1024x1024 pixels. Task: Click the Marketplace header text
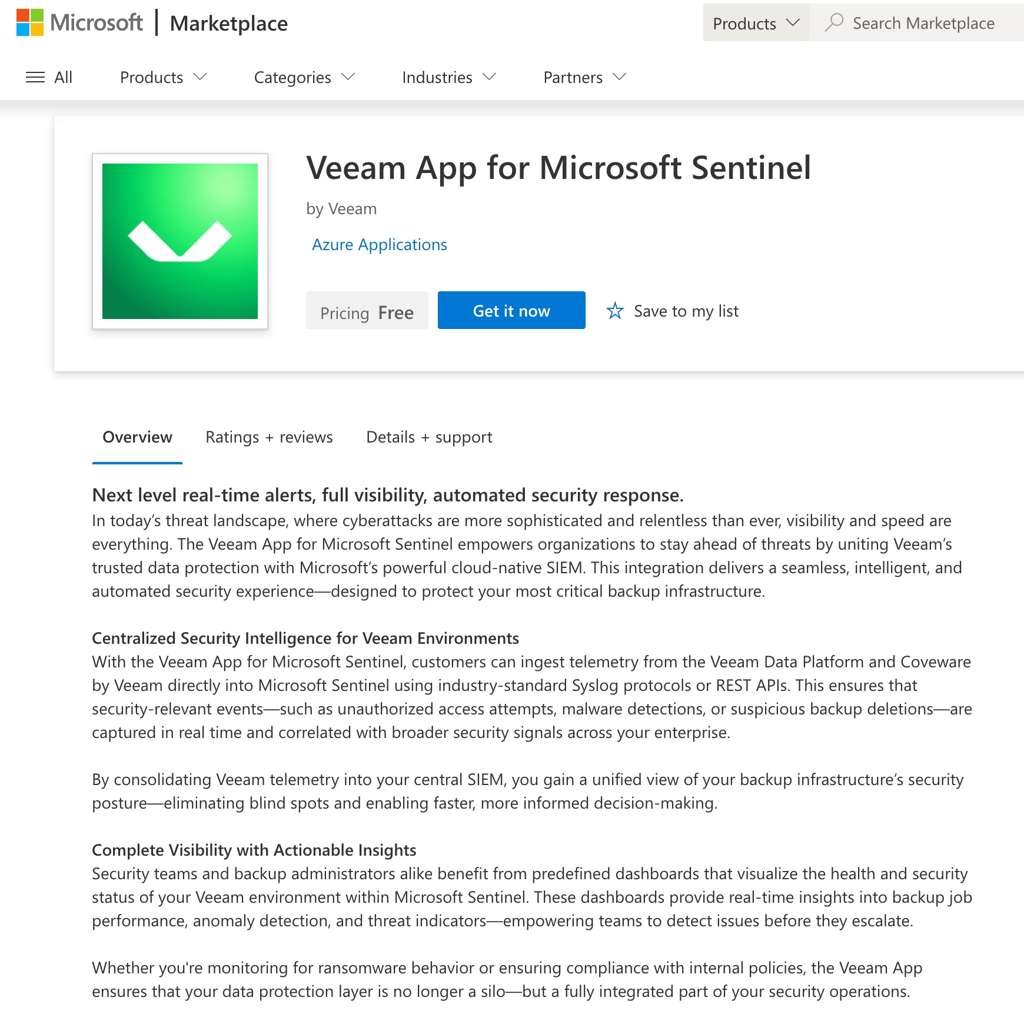click(x=229, y=24)
